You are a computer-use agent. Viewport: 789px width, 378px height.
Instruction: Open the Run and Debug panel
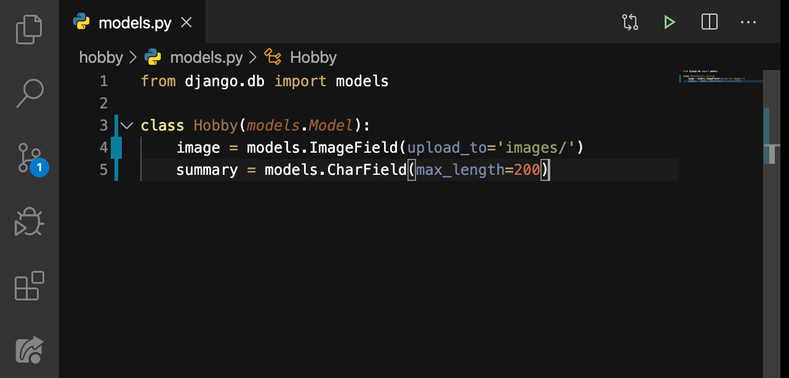[x=29, y=222]
